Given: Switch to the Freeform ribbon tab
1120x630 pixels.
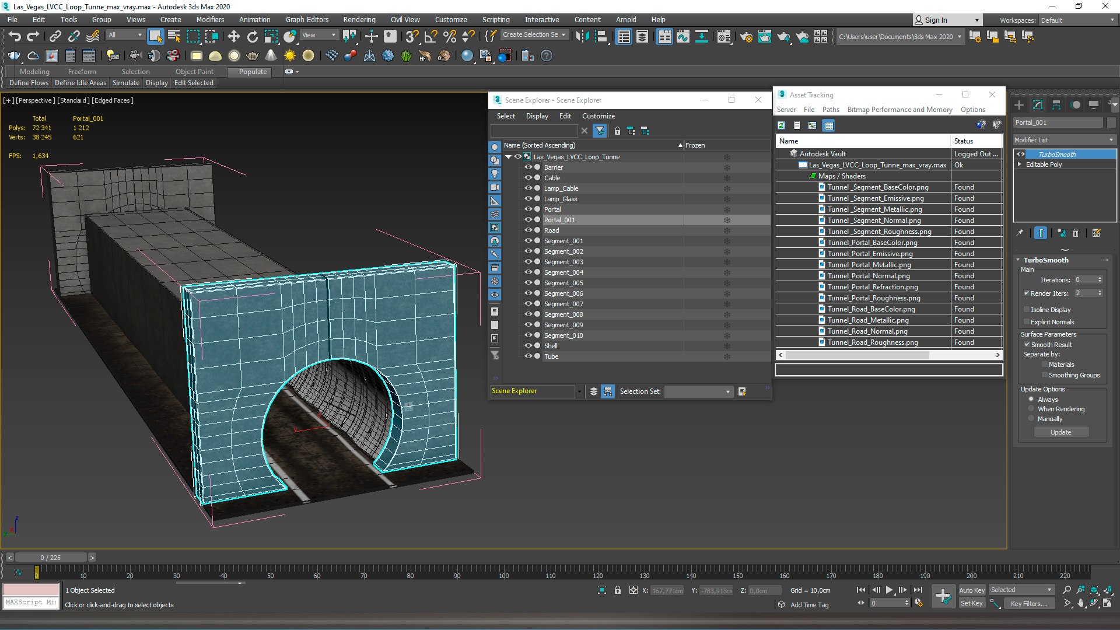Looking at the screenshot, I should tap(82, 72).
